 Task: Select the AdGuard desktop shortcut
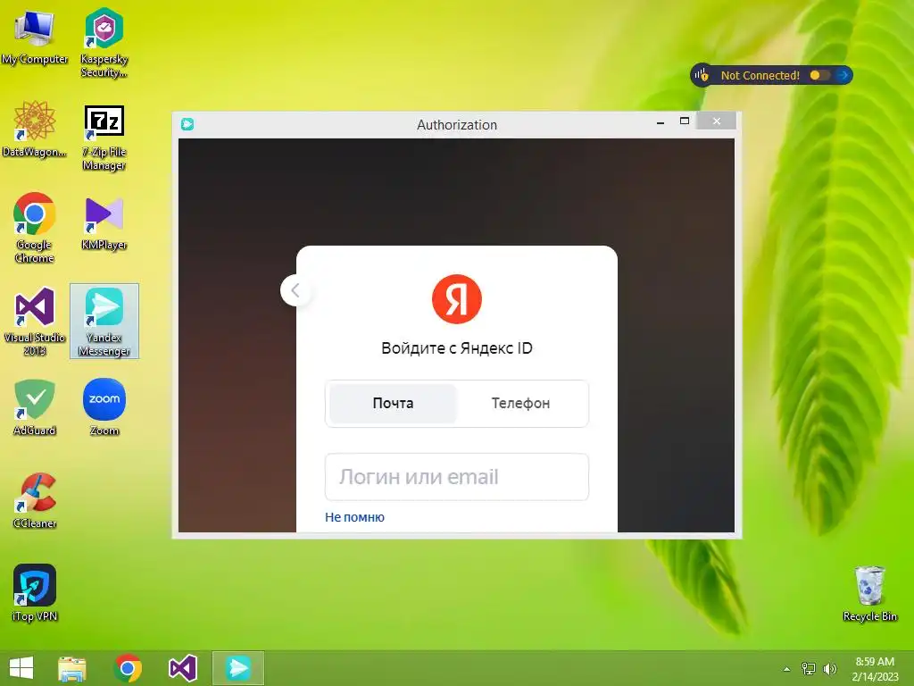(35, 407)
